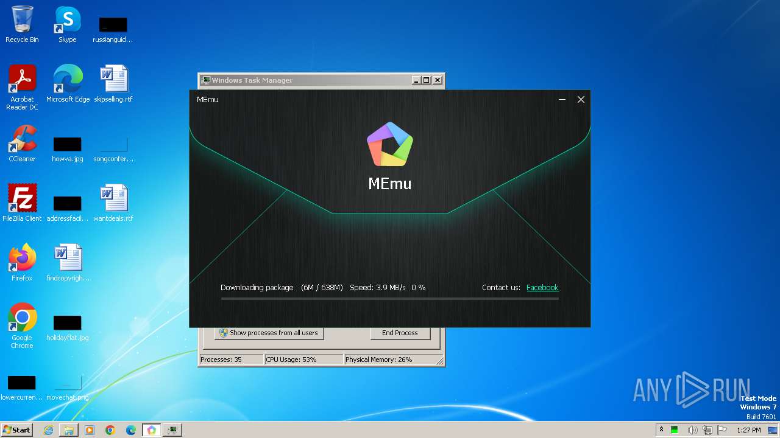Open findcopyrigh document icon
Screen dimensions: 780x438
coord(68,263)
